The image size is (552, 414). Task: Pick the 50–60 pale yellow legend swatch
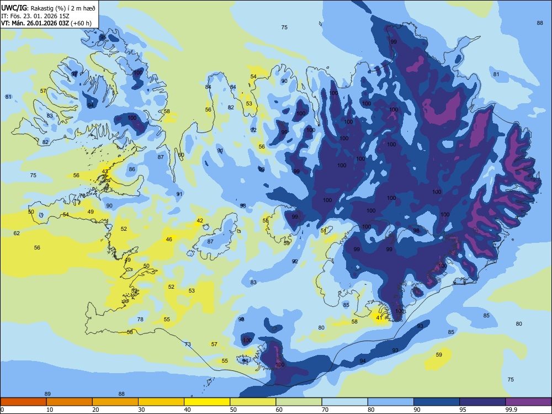click(x=253, y=402)
